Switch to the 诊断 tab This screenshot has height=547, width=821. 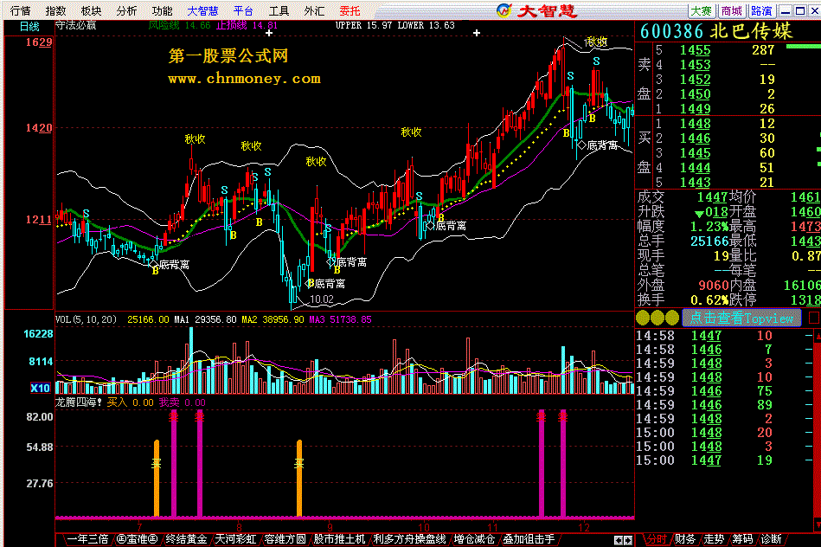771,539
